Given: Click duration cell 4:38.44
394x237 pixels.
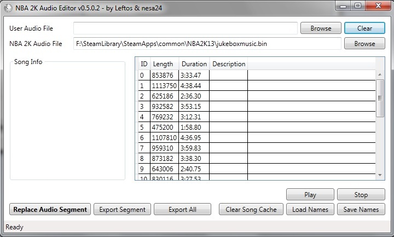Looking at the screenshot, I should 194,86.
